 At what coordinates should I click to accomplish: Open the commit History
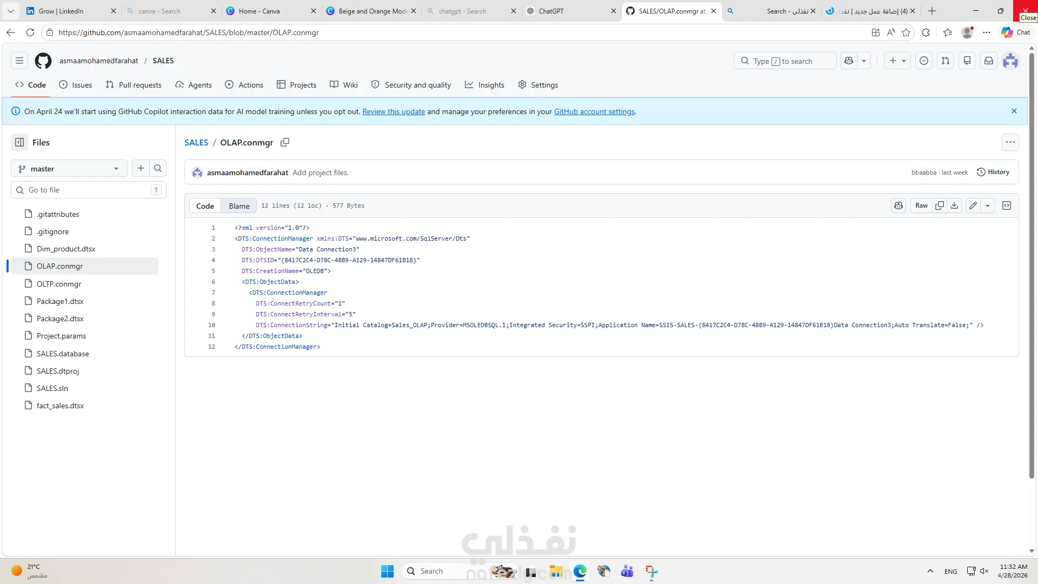pos(993,172)
